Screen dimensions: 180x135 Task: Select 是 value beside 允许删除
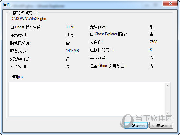pyautogui.click(x=151, y=27)
